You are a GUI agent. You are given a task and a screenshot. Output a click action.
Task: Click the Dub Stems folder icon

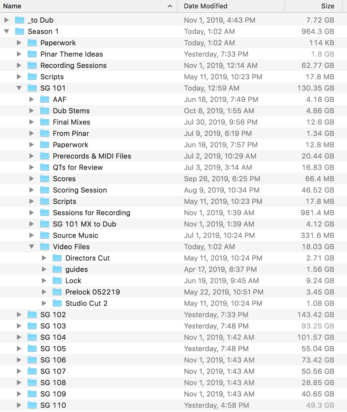pos(45,111)
